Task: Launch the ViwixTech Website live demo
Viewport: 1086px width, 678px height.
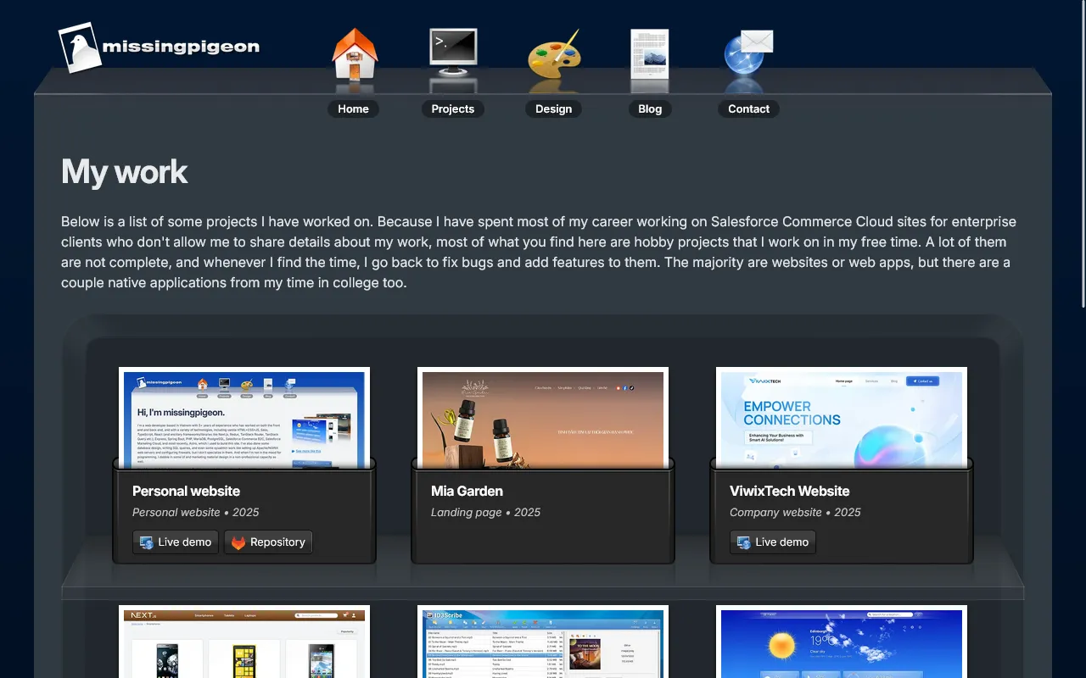Action: [772, 542]
